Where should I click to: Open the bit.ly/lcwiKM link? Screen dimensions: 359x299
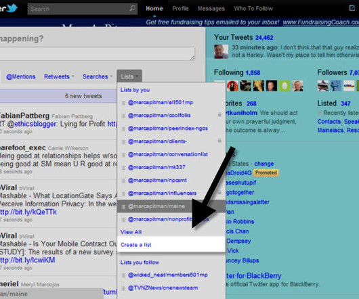(28, 260)
